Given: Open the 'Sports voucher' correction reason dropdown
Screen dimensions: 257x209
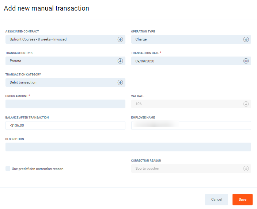Looking at the screenshot, I should (186, 169).
